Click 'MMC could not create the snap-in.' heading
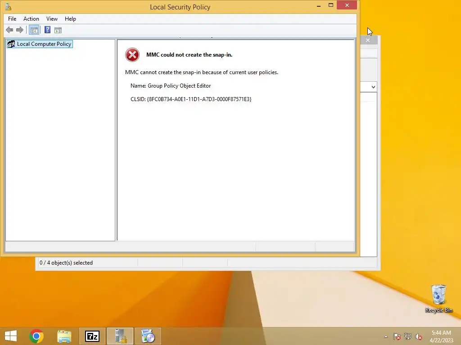Viewport: 461px width, 345px height. [x=190, y=55]
